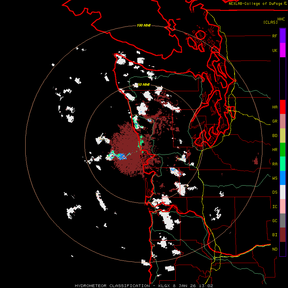Click the 100 NMI range ring label
This screenshot has height=288, width=288.
pos(144,25)
